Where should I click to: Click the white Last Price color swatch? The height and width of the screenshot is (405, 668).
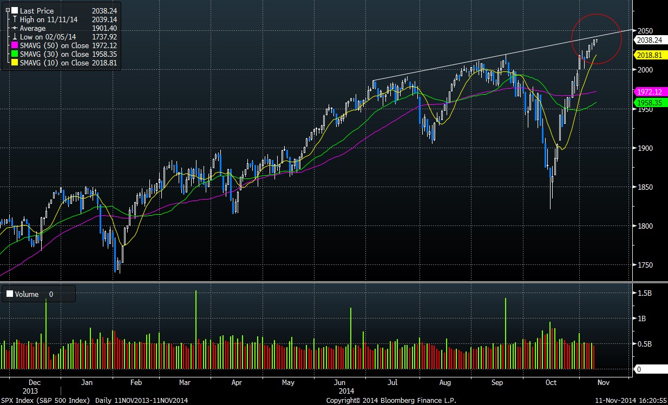click(15, 10)
